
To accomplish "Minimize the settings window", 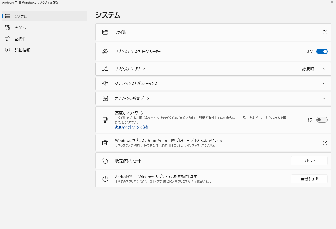I will [306, 2].
